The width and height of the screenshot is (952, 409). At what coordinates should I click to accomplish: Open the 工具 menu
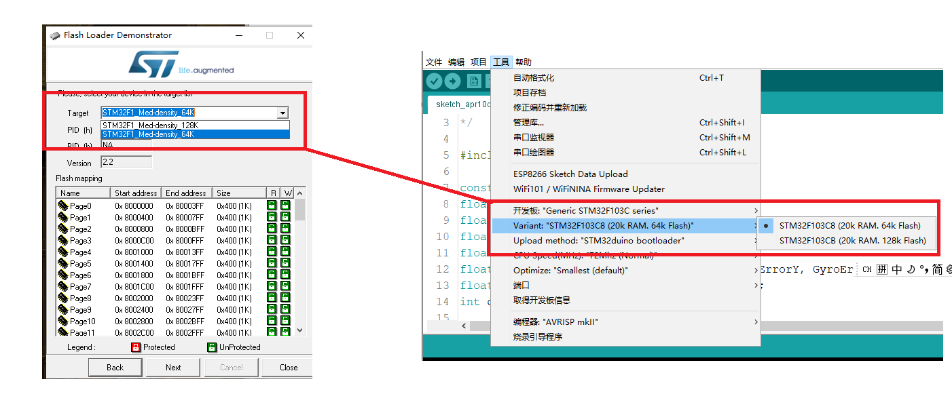501,62
